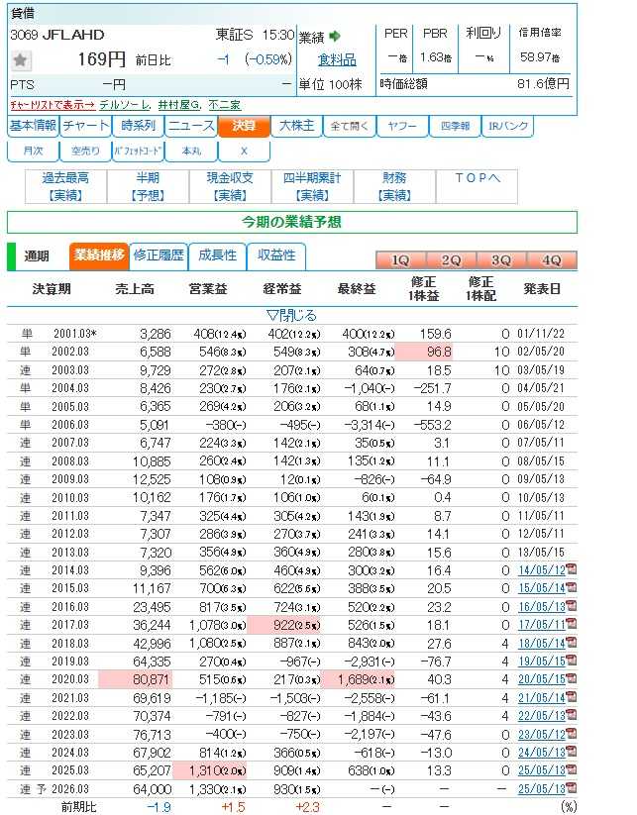The width and height of the screenshot is (637, 815).
Task: Click the star favorite icon
Action: point(20,60)
